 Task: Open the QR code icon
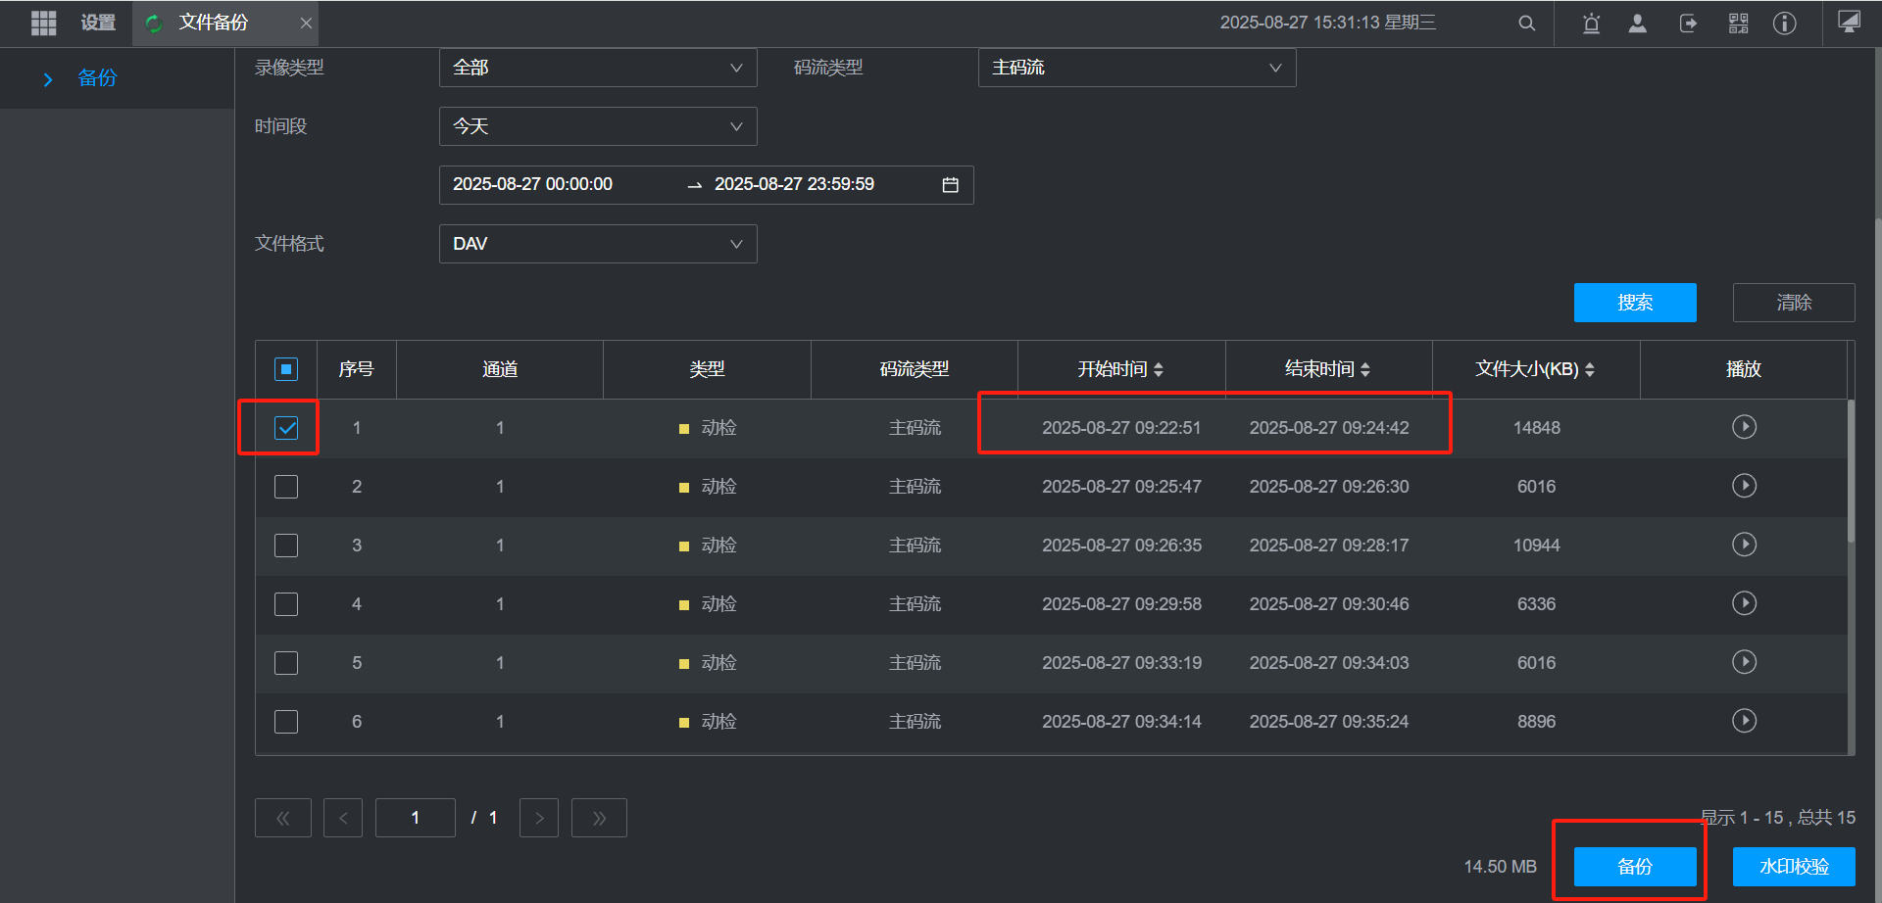[1738, 24]
